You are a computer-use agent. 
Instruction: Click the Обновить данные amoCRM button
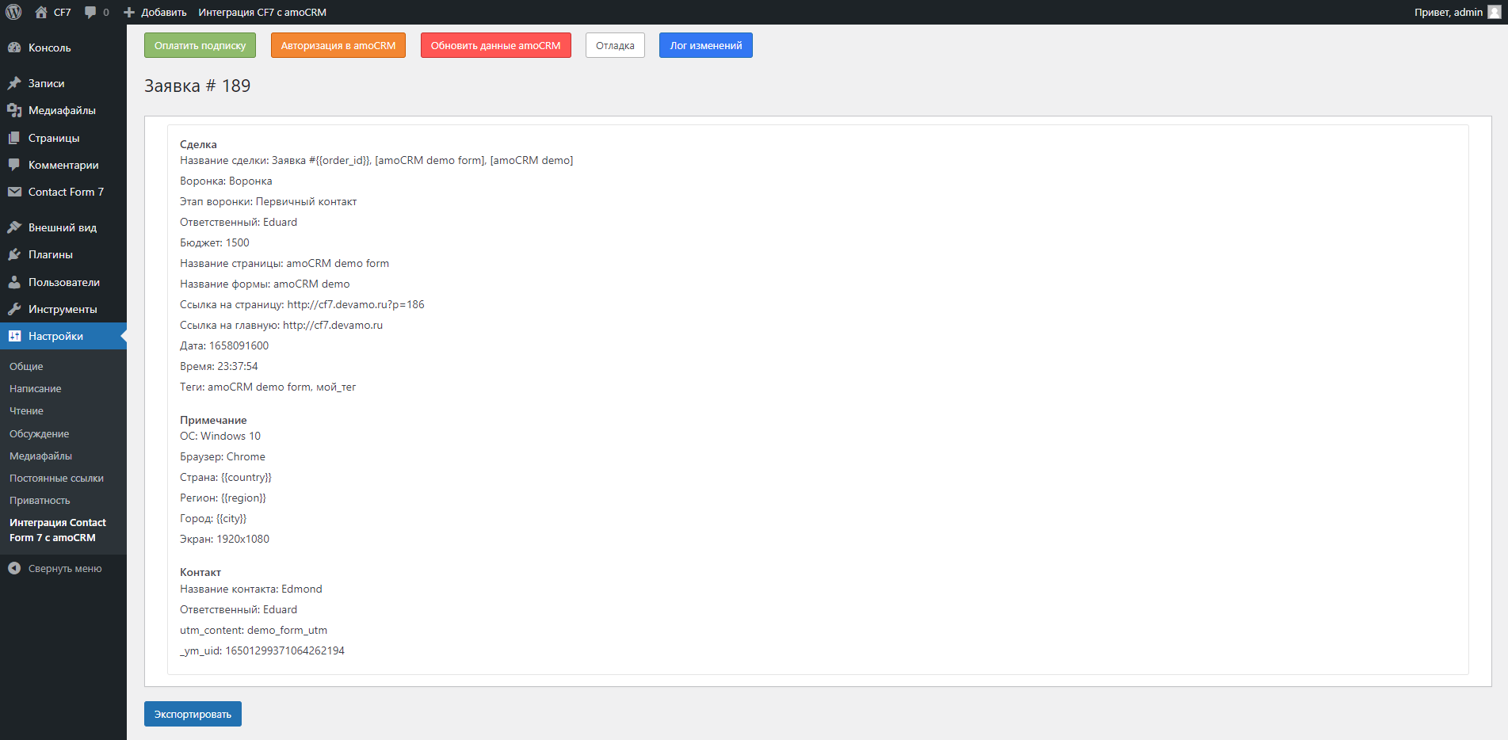(495, 45)
